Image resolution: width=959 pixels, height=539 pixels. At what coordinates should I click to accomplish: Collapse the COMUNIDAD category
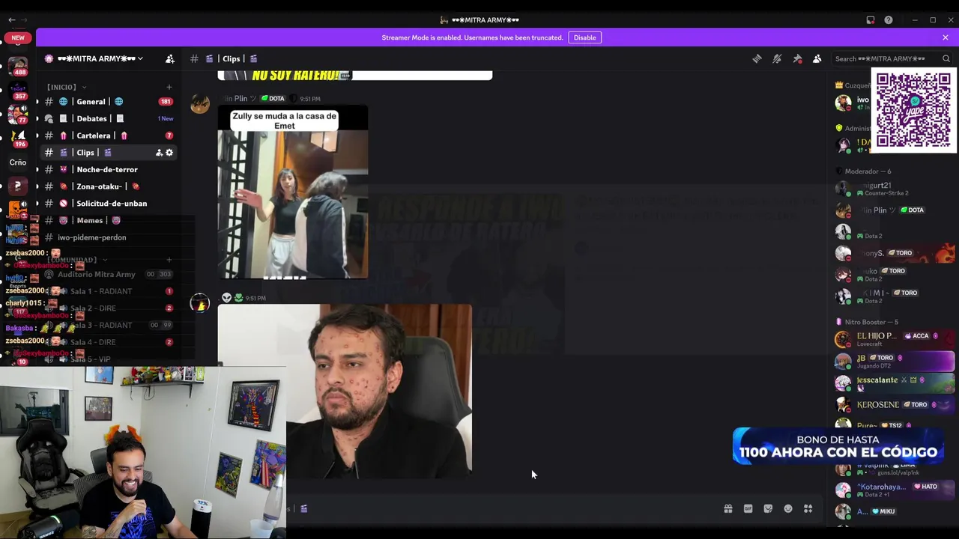77,260
